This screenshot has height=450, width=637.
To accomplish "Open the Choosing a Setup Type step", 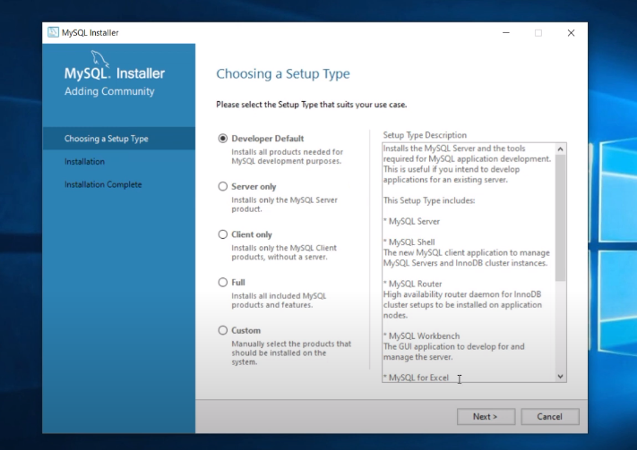I will coord(118,139).
